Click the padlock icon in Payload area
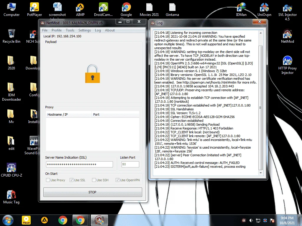 tap(92, 74)
